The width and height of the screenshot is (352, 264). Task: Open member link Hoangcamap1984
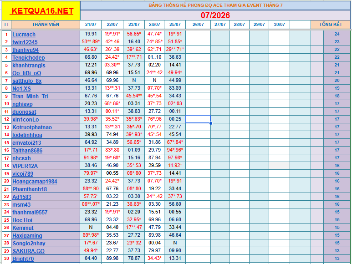click(35, 182)
